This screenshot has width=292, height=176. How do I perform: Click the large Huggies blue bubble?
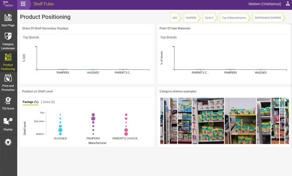click(60, 130)
